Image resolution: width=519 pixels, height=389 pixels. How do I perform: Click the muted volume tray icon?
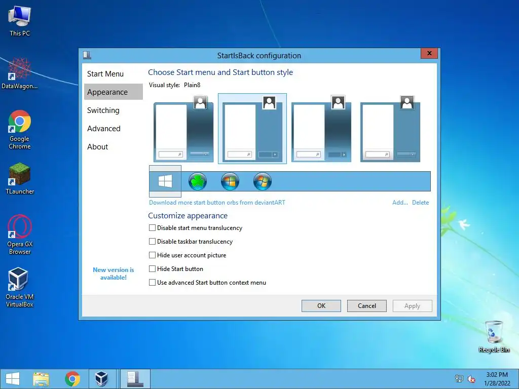tap(471, 379)
